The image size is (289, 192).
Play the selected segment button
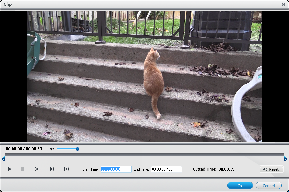[x=66, y=169]
